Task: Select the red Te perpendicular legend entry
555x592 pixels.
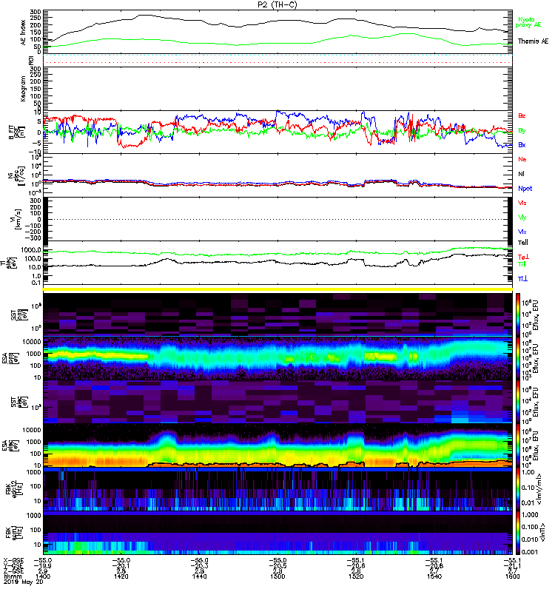Action: pos(523,257)
